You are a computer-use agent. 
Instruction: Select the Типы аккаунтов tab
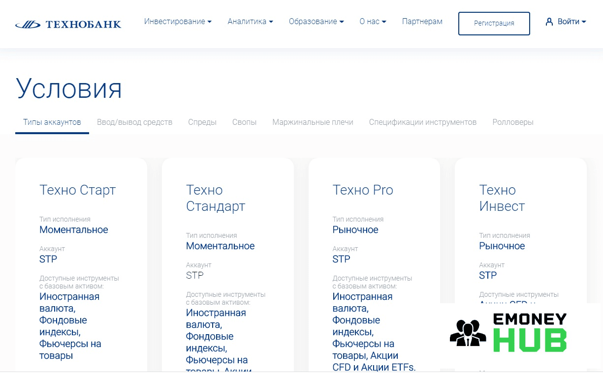pos(52,122)
